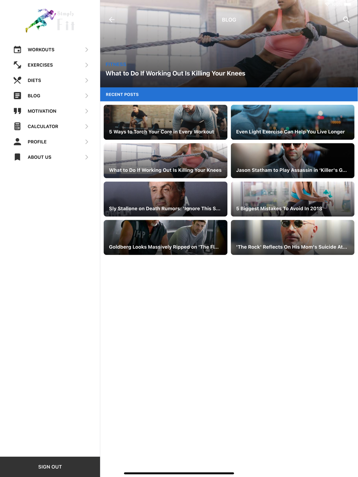Click the About Us bookmark icon
This screenshot has width=358, height=477.
point(17,157)
